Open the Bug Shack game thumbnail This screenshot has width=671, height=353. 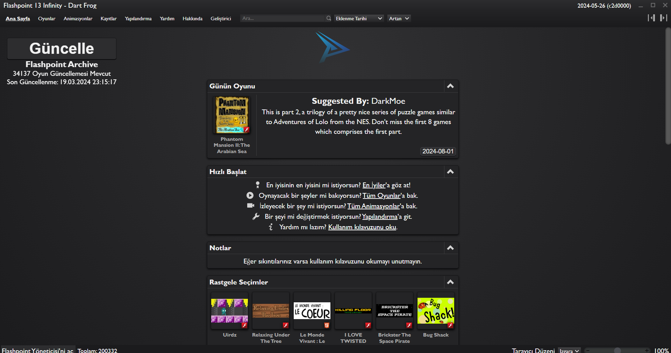tap(436, 311)
